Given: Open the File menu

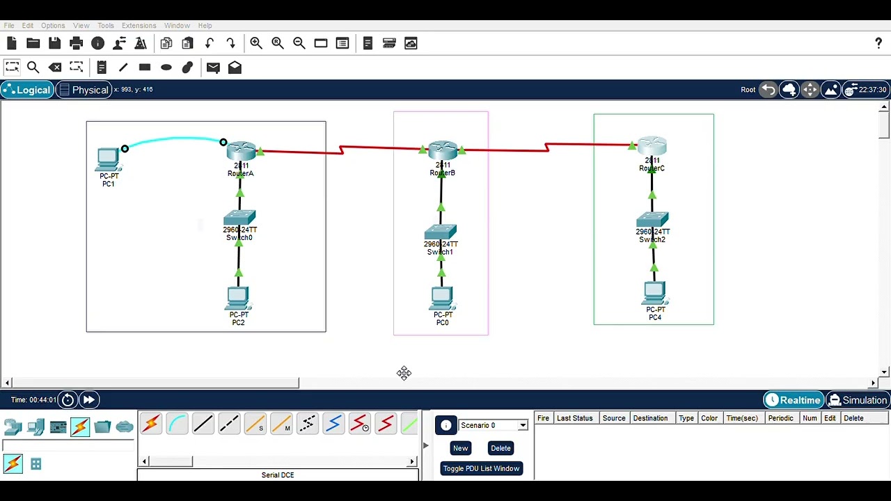Looking at the screenshot, I should (x=9, y=26).
